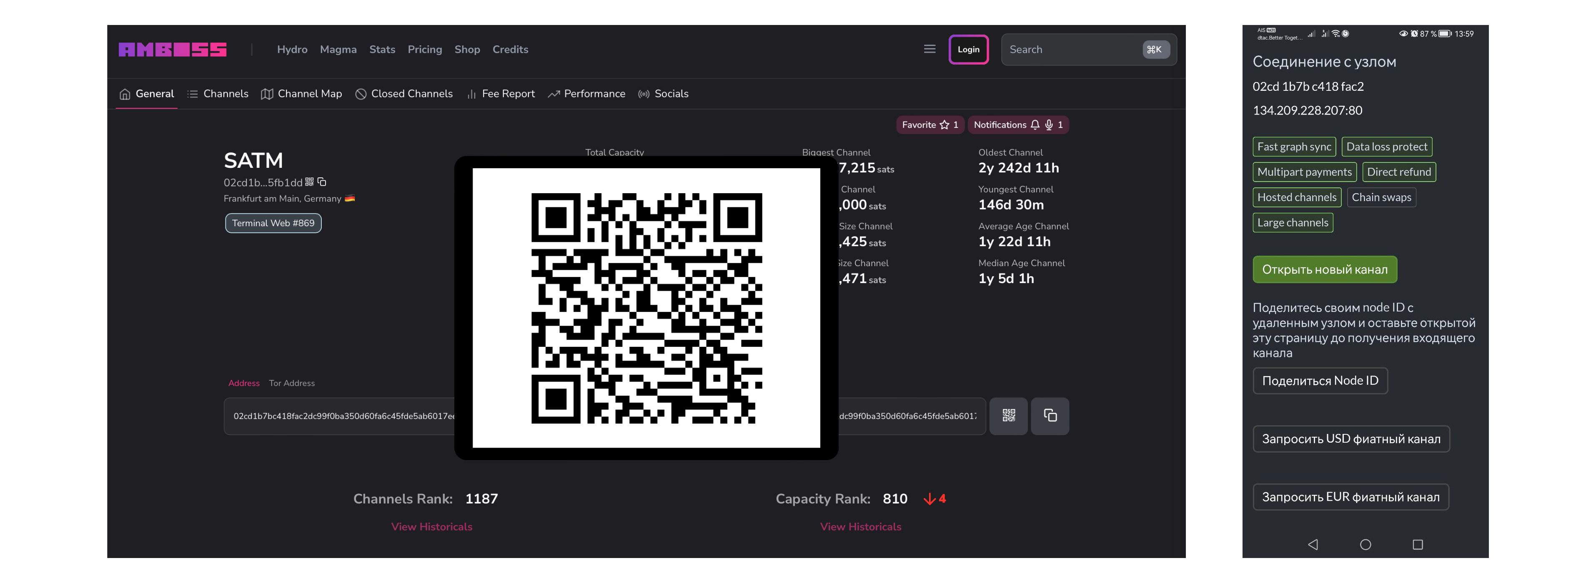Image resolution: width=1596 pixels, height=583 pixels.
Task: Copy the full node address
Action: tap(1050, 416)
